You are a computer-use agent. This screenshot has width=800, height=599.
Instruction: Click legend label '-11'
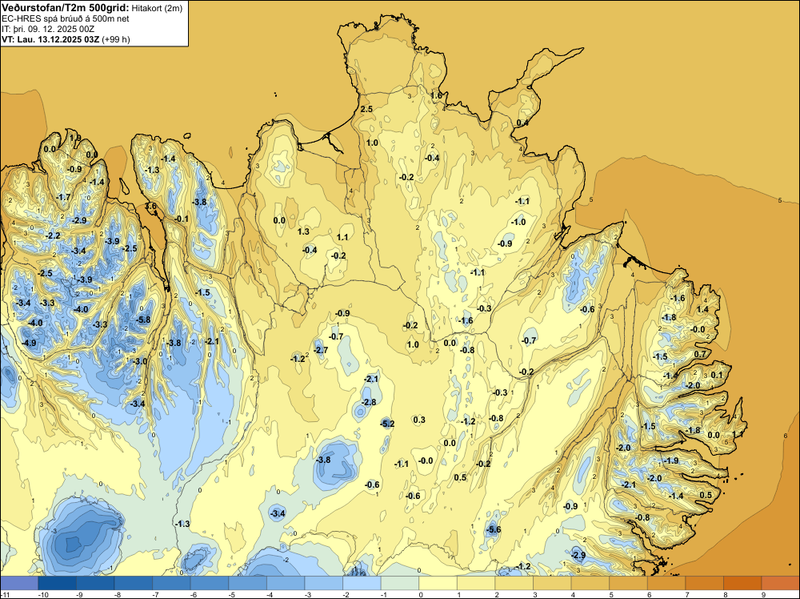[x=5, y=594]
